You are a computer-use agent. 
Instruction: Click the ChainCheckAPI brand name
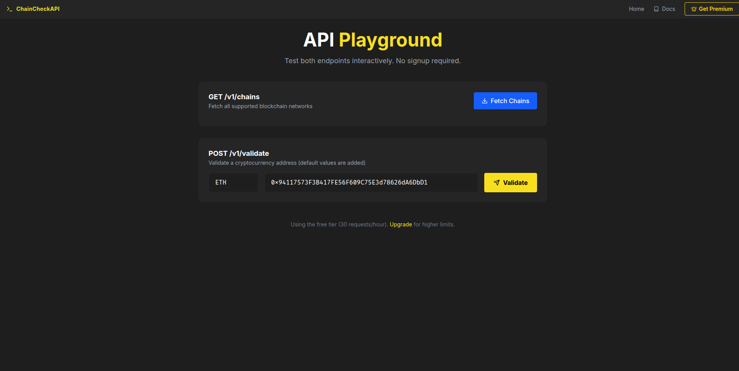[x=38, y=9]
